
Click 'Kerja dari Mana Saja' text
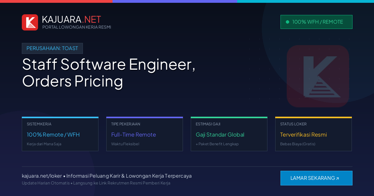point(44,144)
